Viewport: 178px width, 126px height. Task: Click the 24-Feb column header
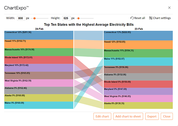pyautogui.click(x=39, y=29)
